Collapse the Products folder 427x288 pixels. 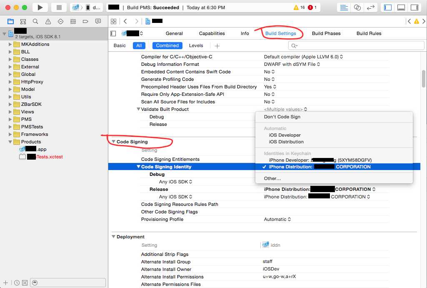coord(10,142)
